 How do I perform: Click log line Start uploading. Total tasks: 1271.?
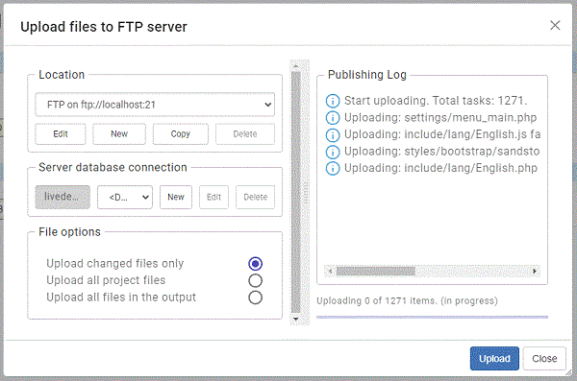pyautogui.click(x=436, y=101)
